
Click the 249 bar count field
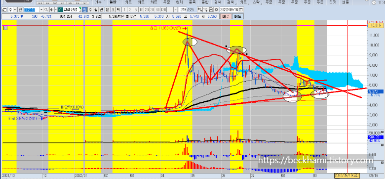182,10
